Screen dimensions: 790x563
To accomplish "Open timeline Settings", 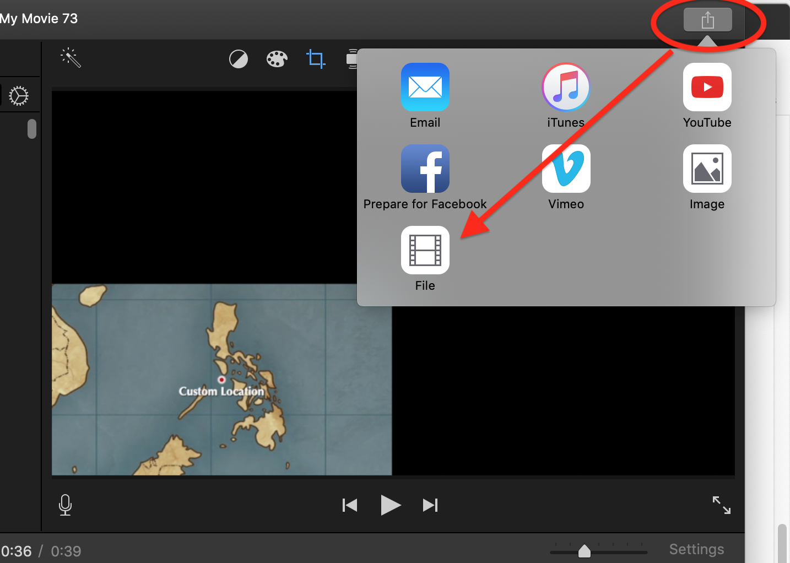I will [x=696, y=549].
